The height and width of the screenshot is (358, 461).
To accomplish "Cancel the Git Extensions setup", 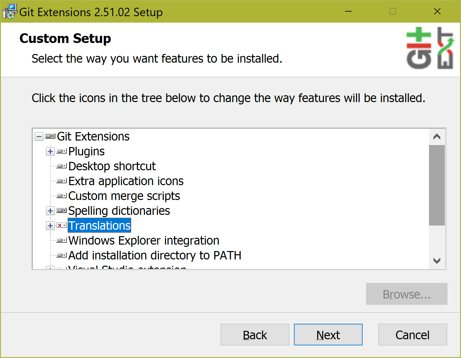I will click(412, 334).
